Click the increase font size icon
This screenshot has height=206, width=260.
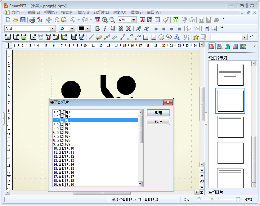[138, 29]
